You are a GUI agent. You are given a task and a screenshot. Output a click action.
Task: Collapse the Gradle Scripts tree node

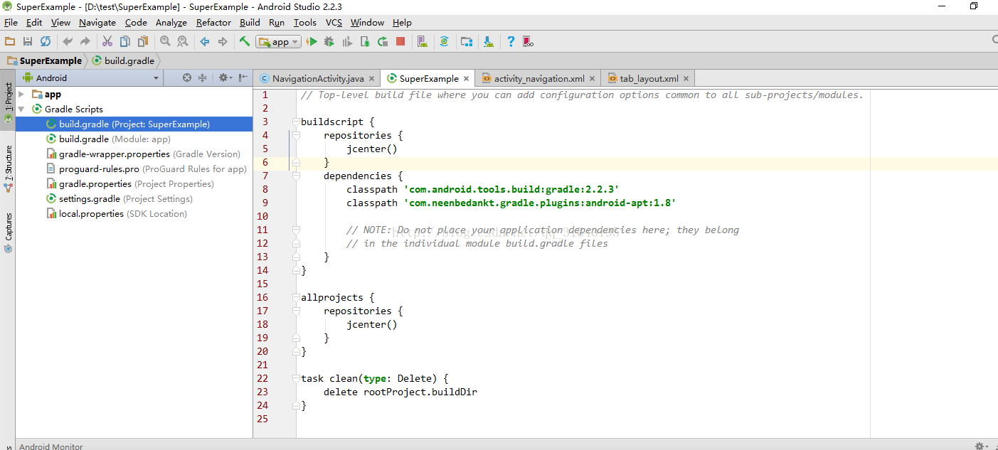[21, 109]
